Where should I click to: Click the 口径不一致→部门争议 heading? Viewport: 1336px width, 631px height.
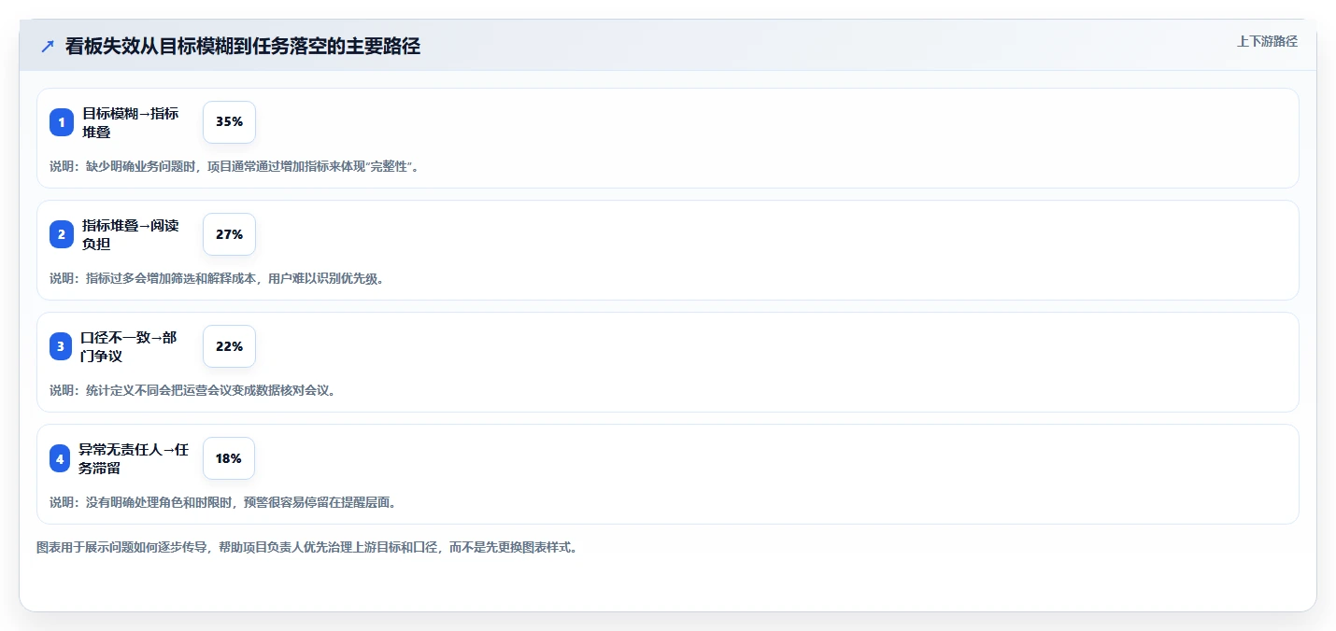click(129, 346)
